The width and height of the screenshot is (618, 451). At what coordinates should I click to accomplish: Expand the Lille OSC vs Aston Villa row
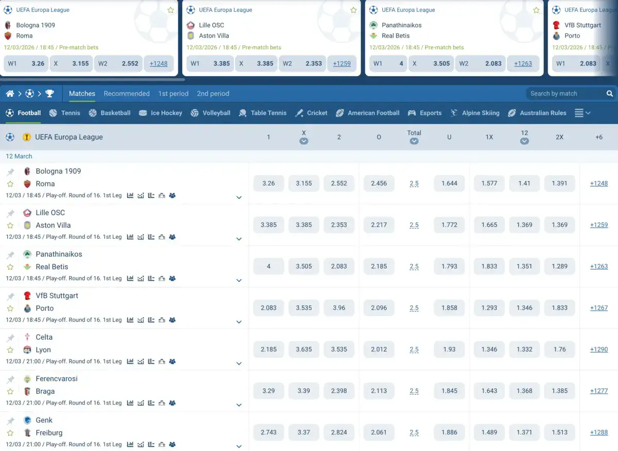pos(239,239)
